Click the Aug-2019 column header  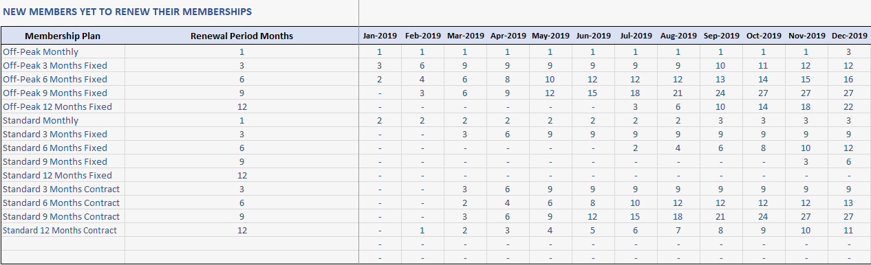(678, 36)
